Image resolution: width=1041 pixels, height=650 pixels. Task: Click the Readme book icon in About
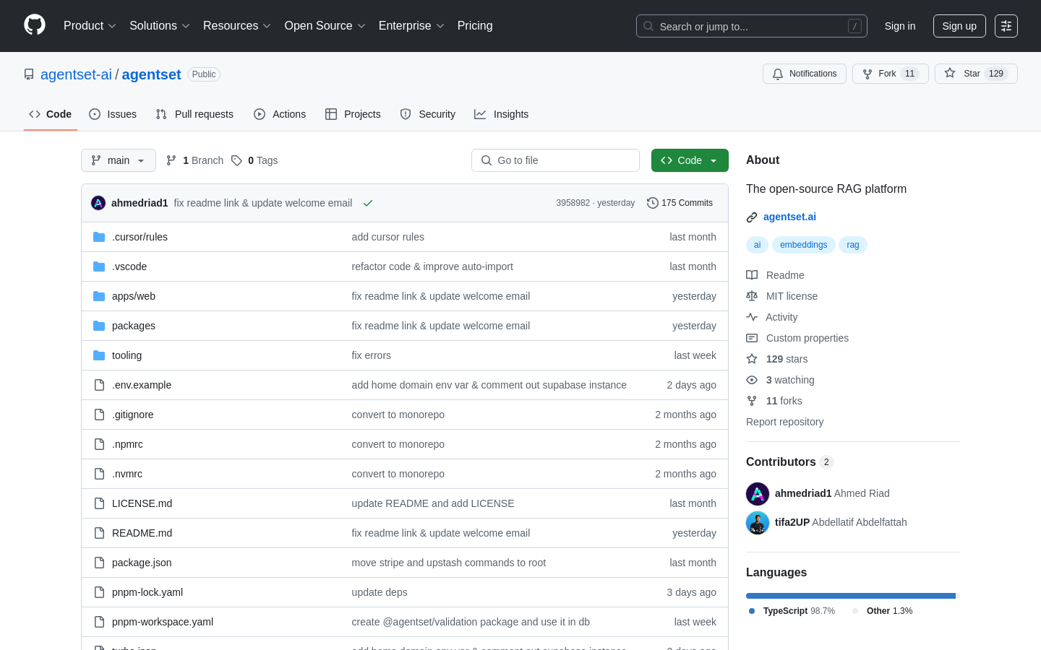pyautogui.click(x=752, y=275)
